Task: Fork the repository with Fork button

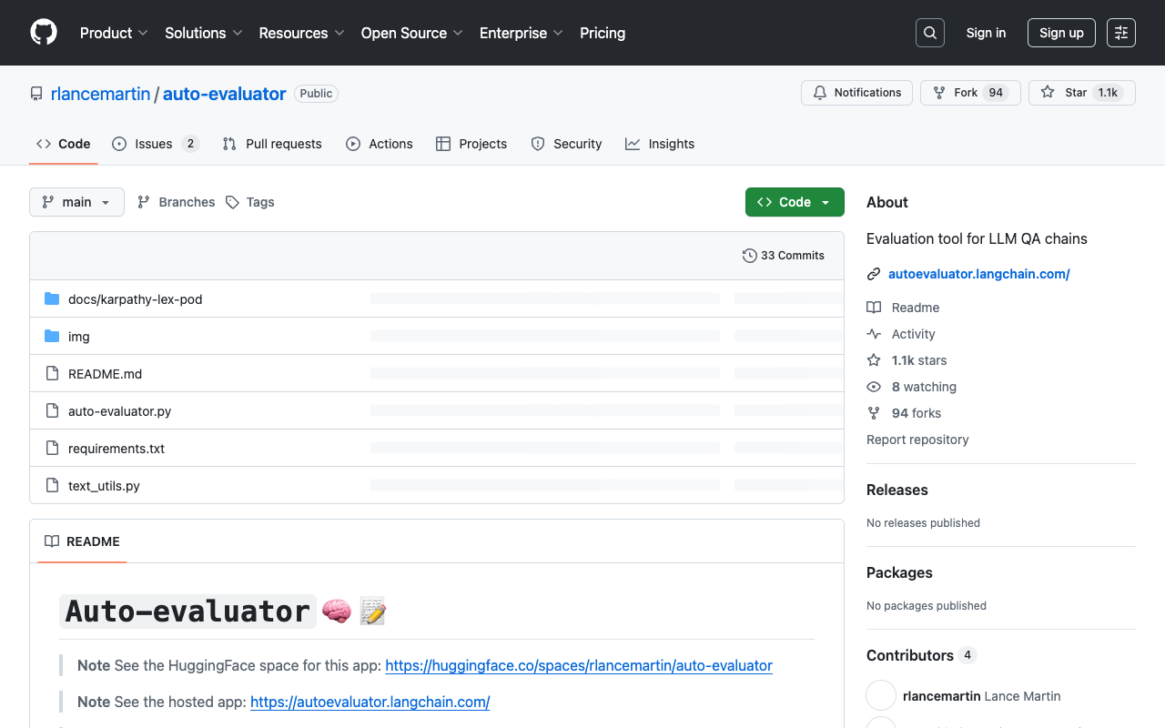Action: (970, 93)
